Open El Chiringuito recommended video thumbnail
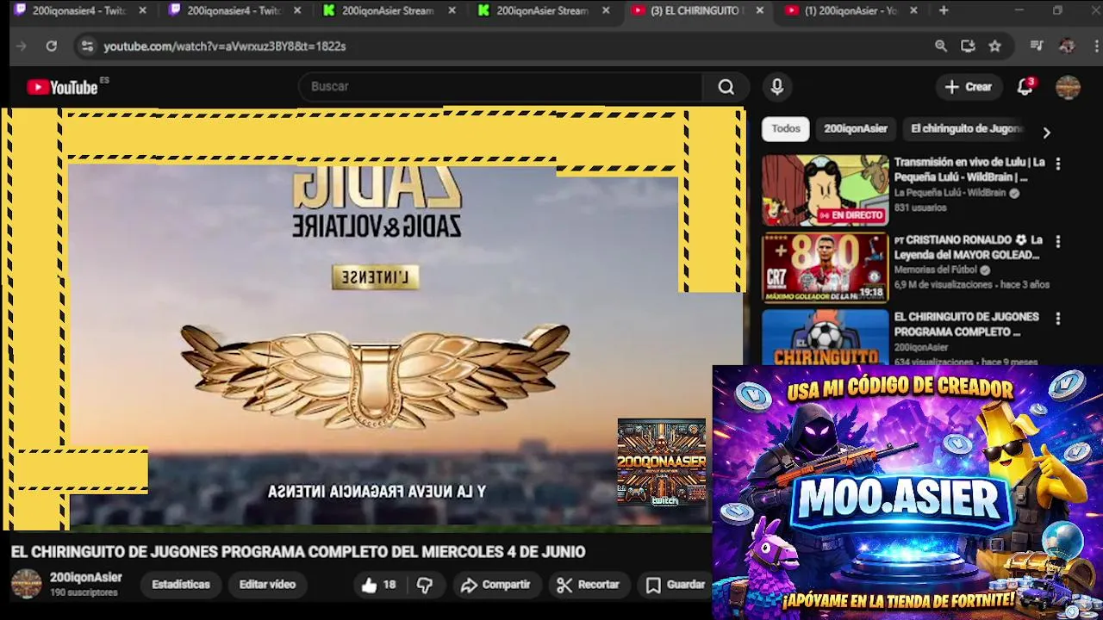 pos(825,338)
